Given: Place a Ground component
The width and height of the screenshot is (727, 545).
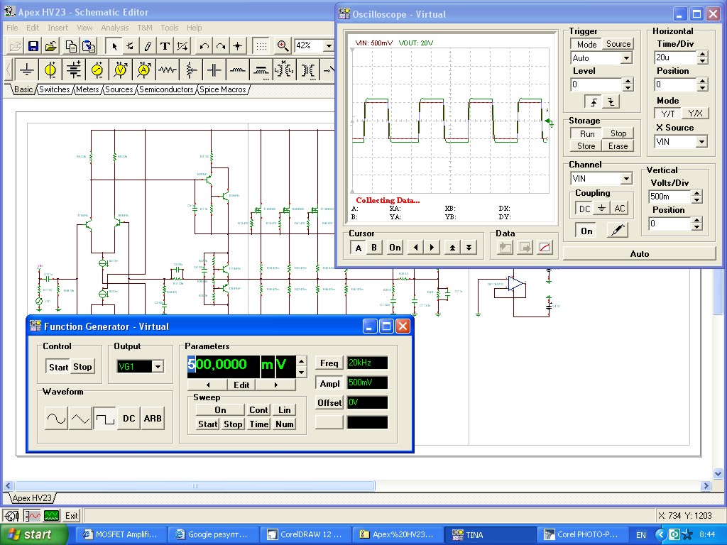Looking at the screenshot, I should pyautogui.click(x=27, y=70).
